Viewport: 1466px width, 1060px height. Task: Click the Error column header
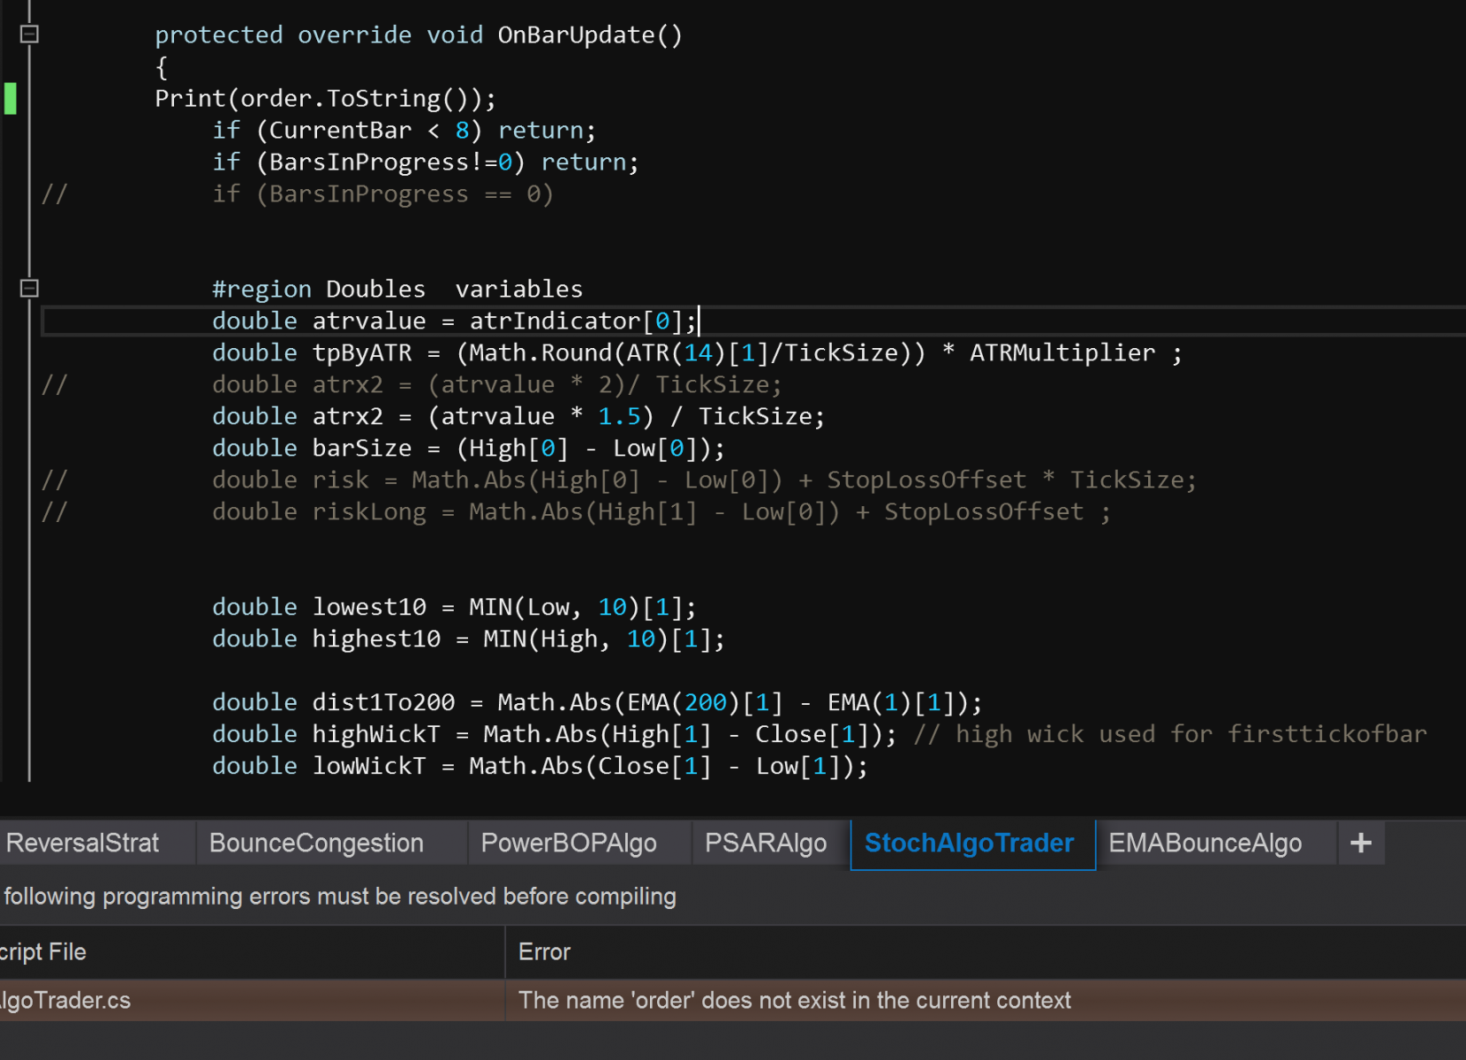coord(544,951)
